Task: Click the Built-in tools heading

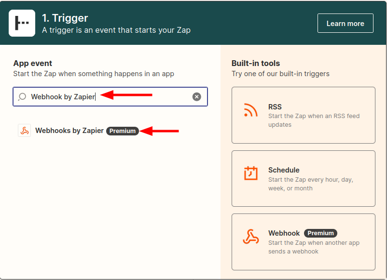Action: pyautogui.click(x=256, y=63)
